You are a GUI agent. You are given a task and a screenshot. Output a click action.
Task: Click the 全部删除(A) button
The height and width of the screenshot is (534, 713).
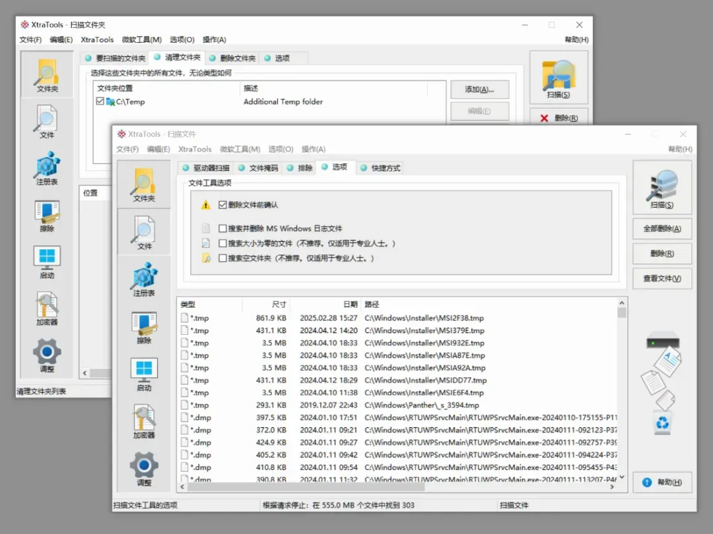[x=662, y=229]
